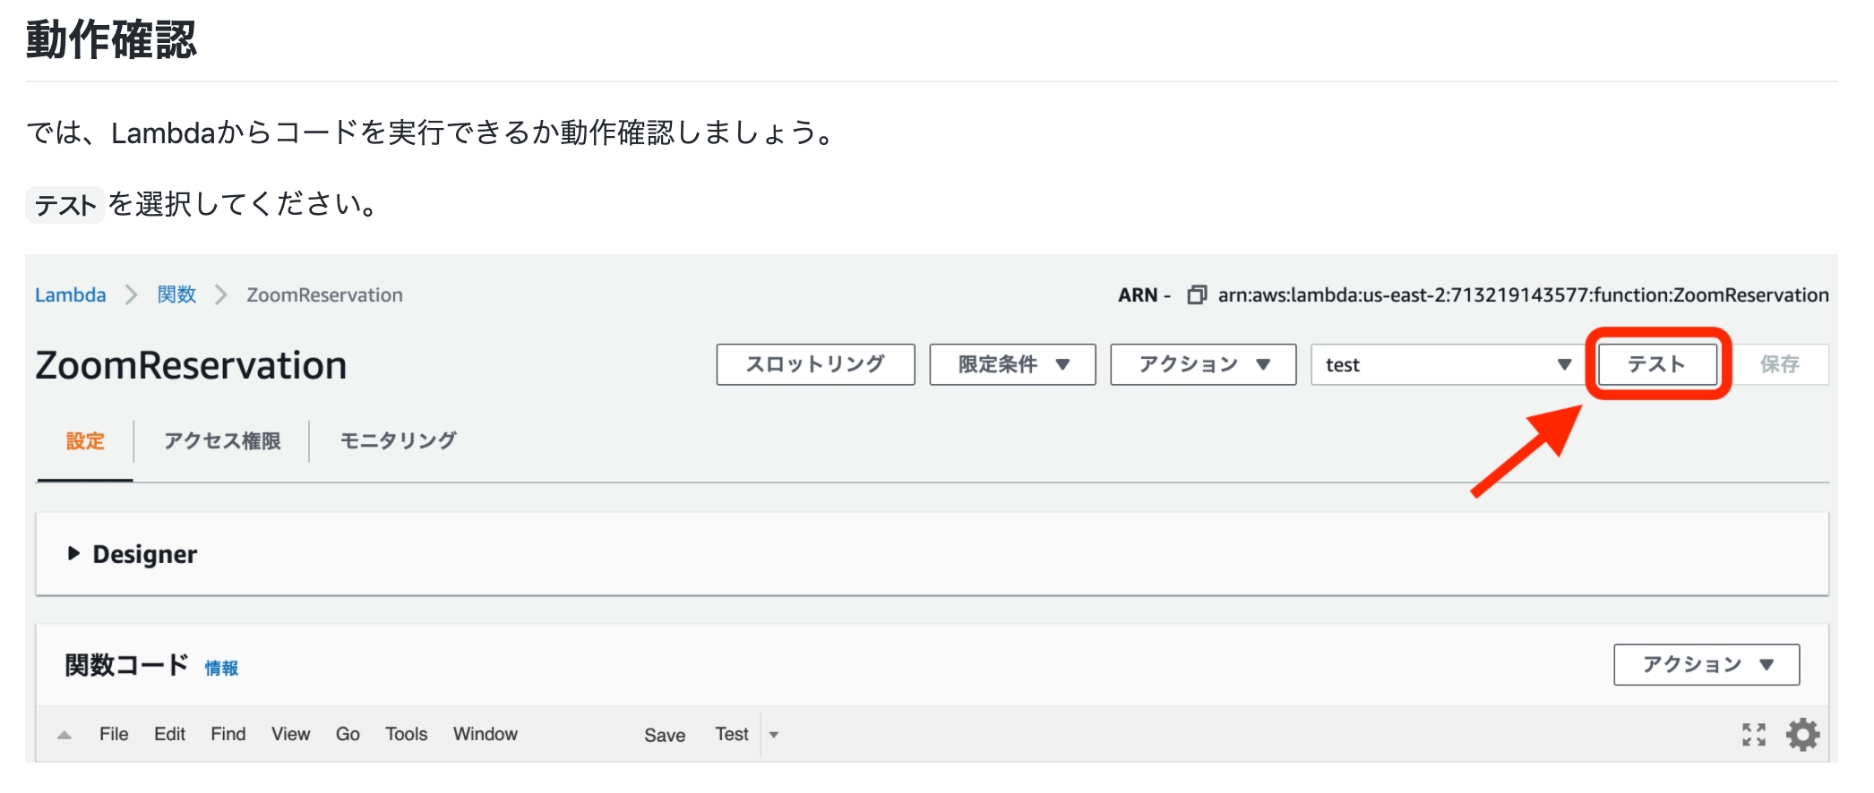
Task: Switch to the モニタリング tab
Action: pos(398,441)
